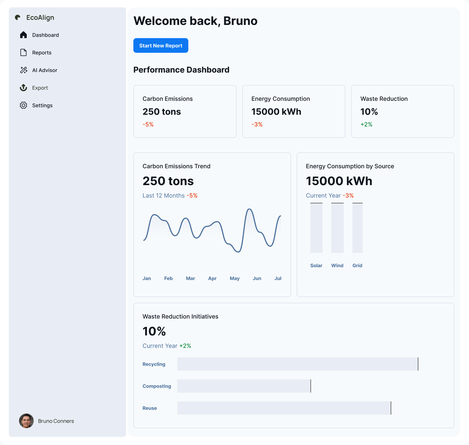
Task: Select the Energy Consumption summary card
Action: pyautogui.click(x=293, y=111)
